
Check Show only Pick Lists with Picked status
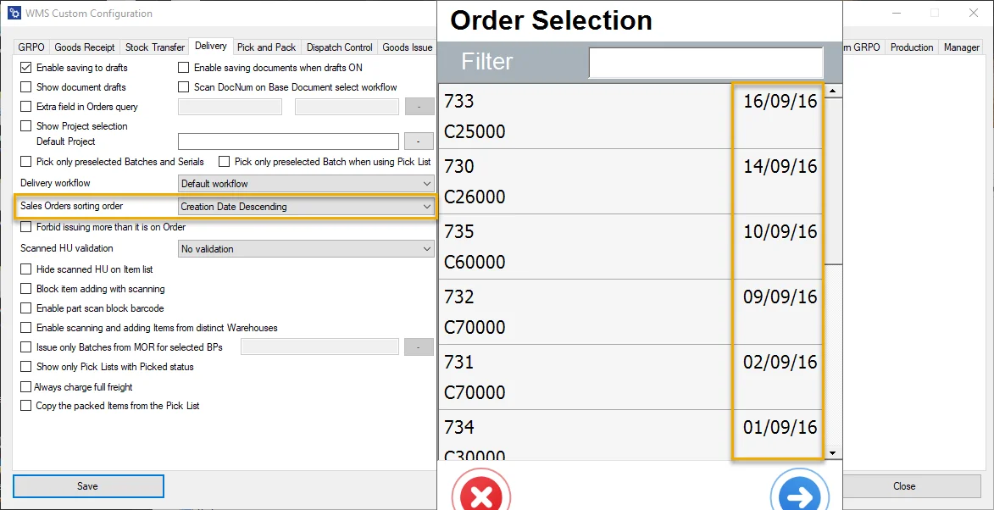pos(26,367)
